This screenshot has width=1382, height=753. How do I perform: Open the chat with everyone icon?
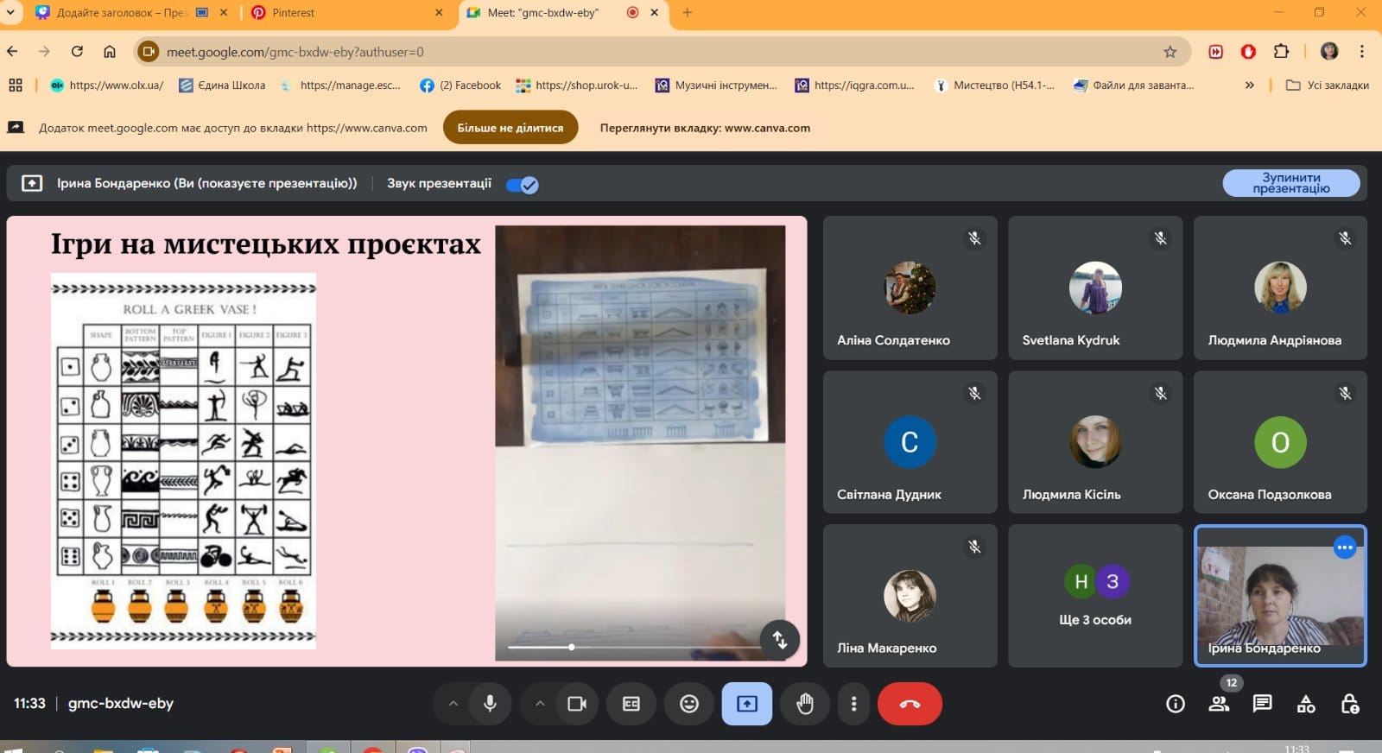[1262, 704]
